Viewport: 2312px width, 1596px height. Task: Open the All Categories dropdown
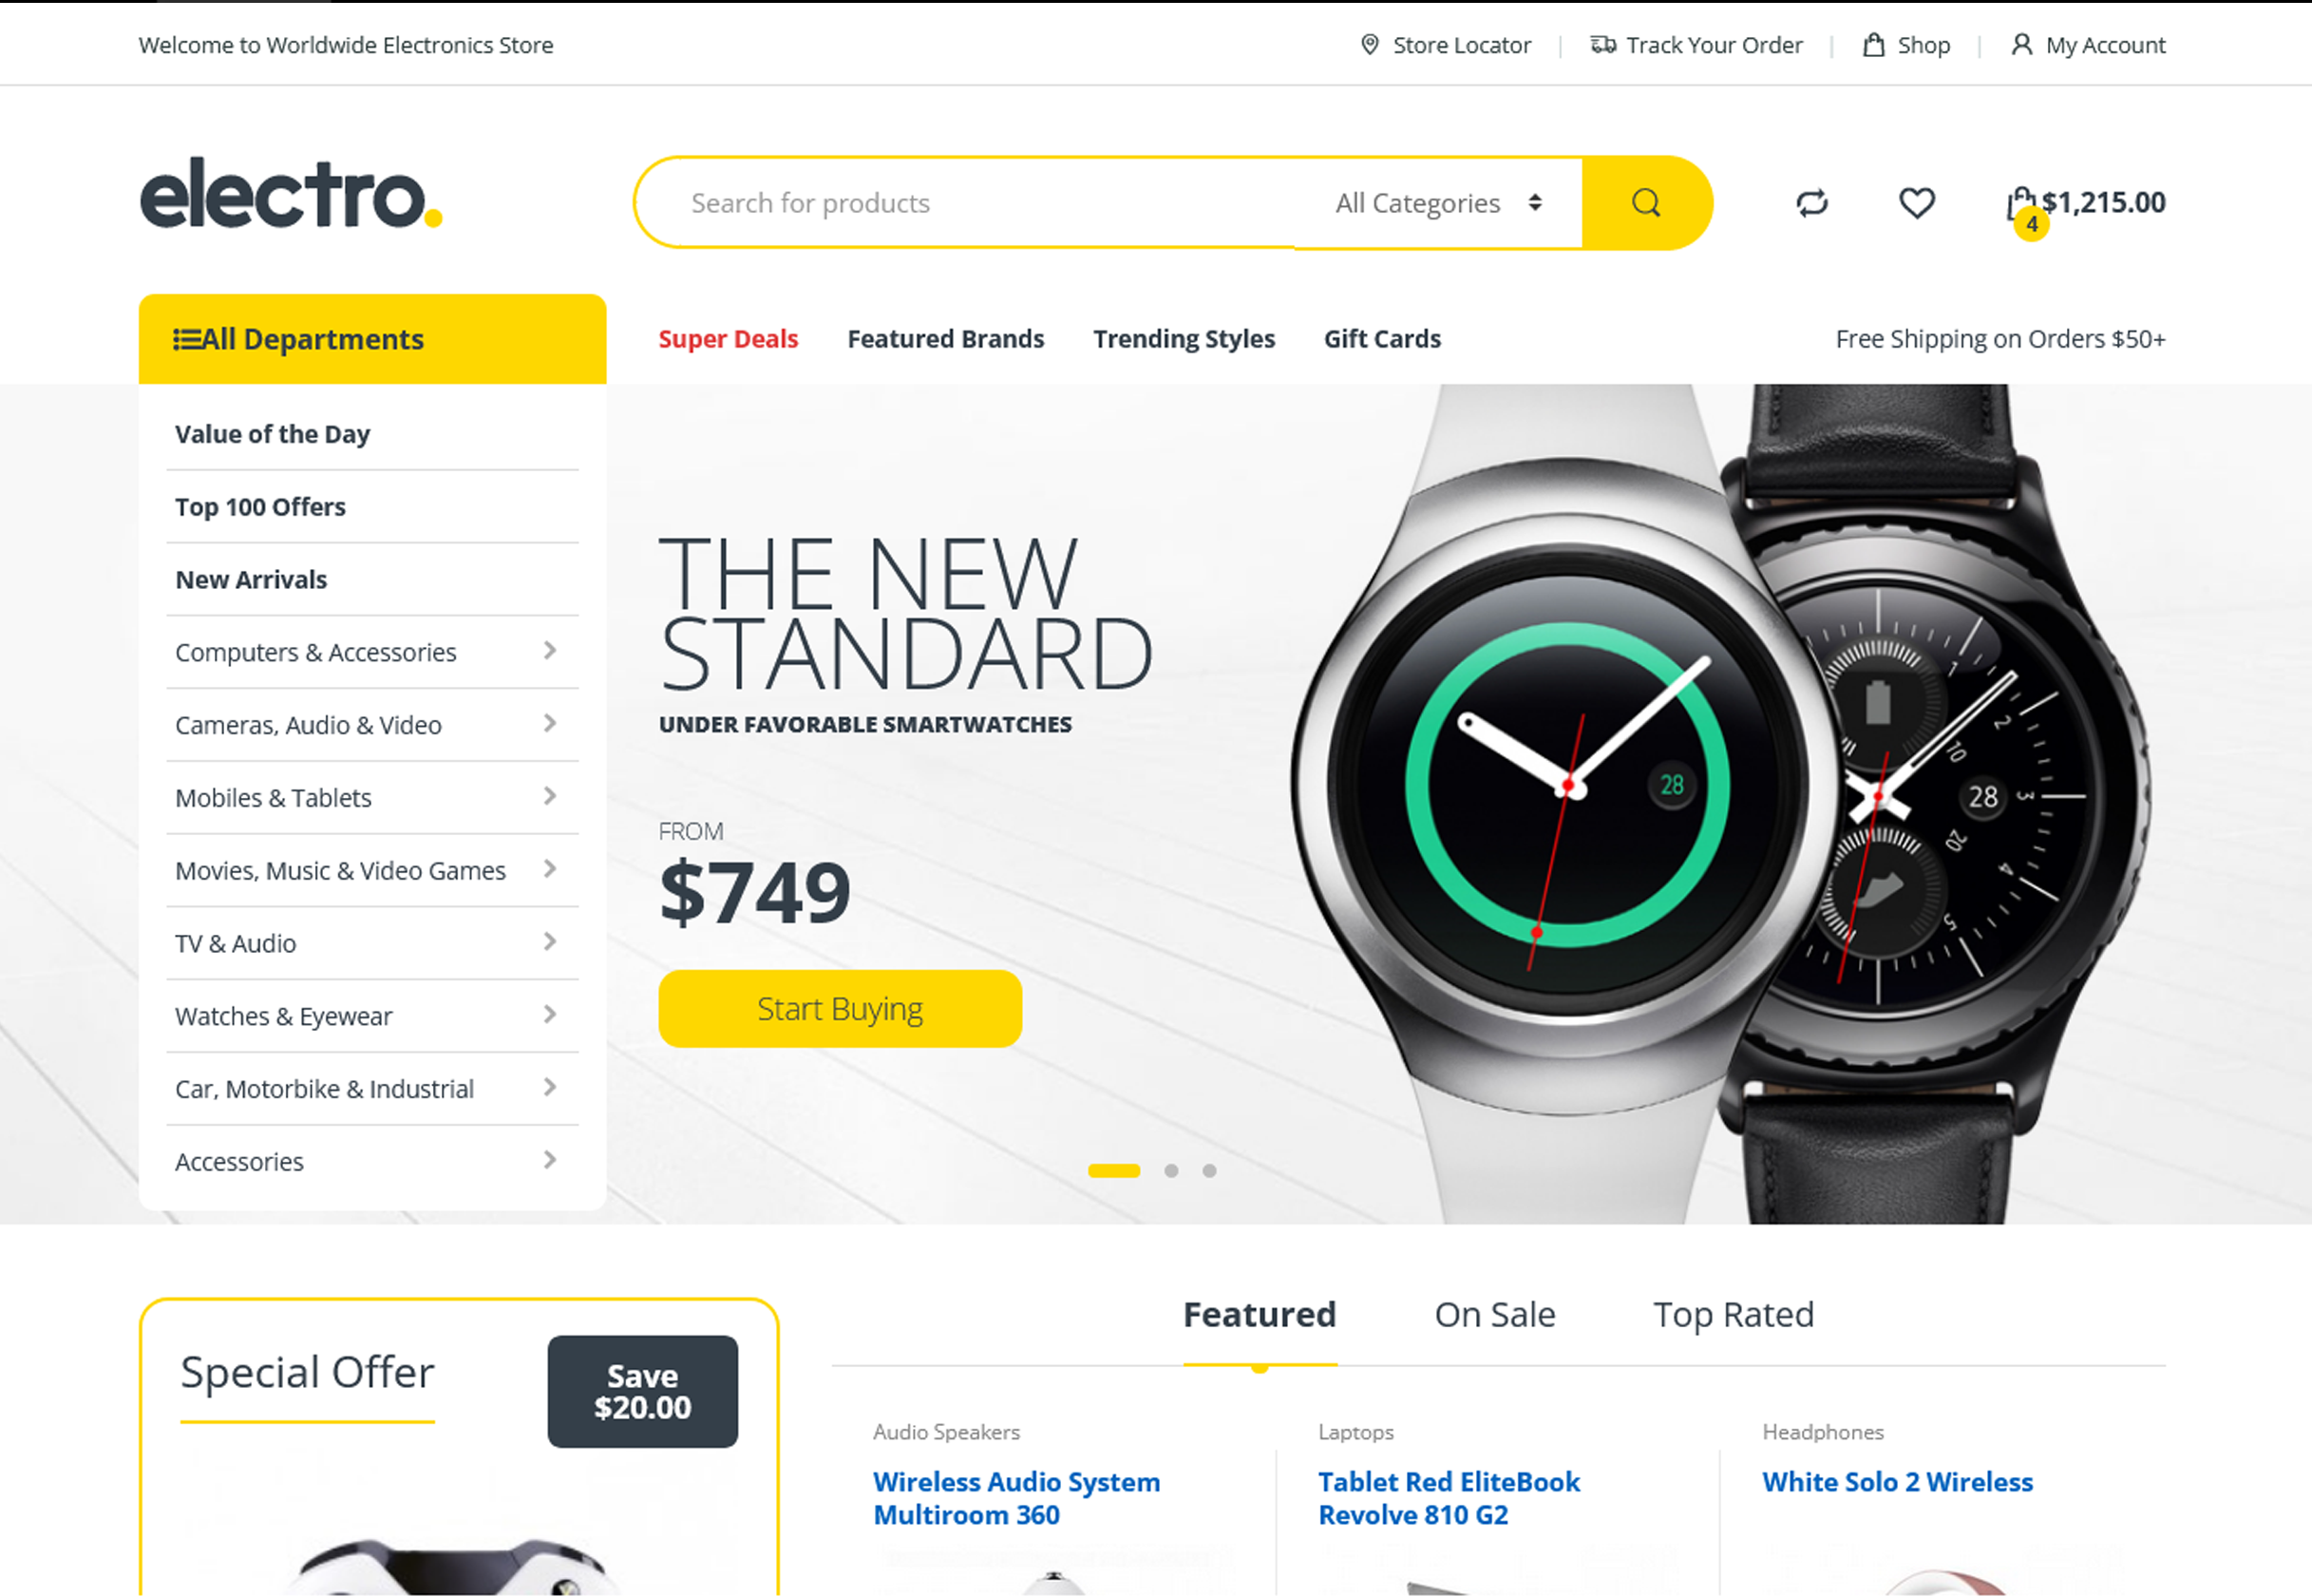[1437, 203]
